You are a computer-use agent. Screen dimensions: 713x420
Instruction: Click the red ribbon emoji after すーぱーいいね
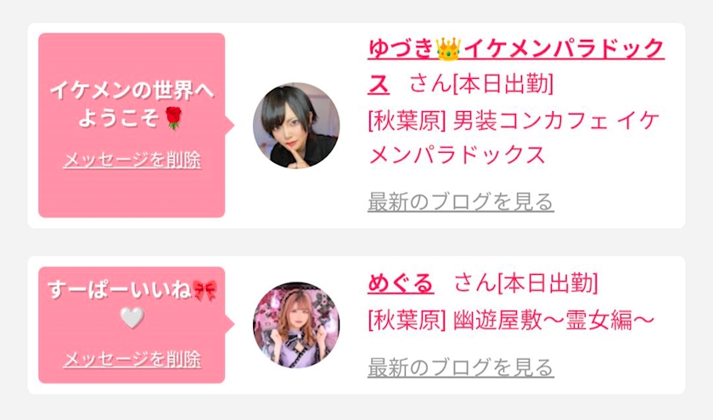coord(205,290)
